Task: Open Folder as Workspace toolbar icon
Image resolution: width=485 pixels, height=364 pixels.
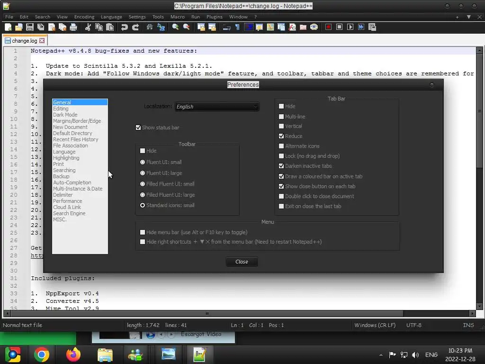Action: click(303, 27)
